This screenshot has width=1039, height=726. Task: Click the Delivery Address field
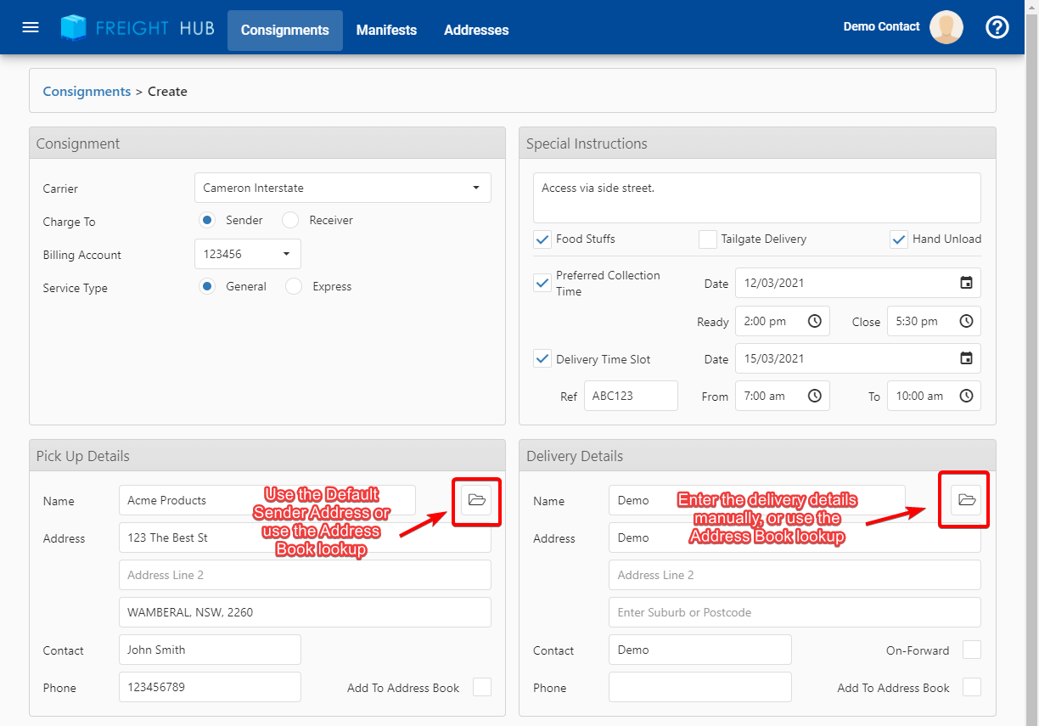[795, 537]
